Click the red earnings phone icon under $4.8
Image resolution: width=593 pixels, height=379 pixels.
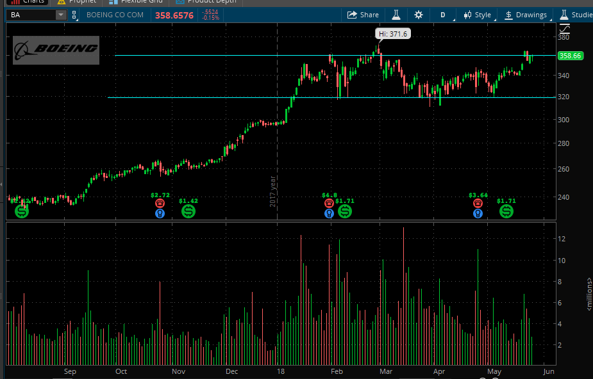[329, 204]
